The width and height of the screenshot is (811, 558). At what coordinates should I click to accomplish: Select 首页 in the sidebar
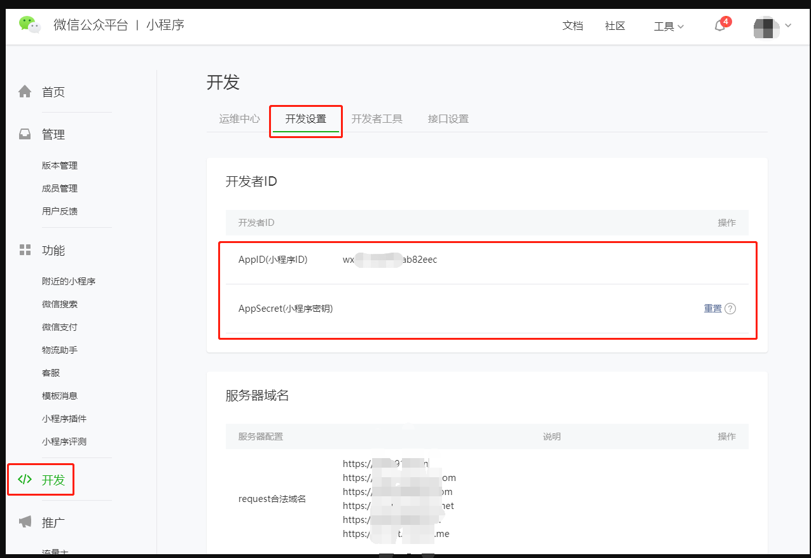(x=53, y=92)
